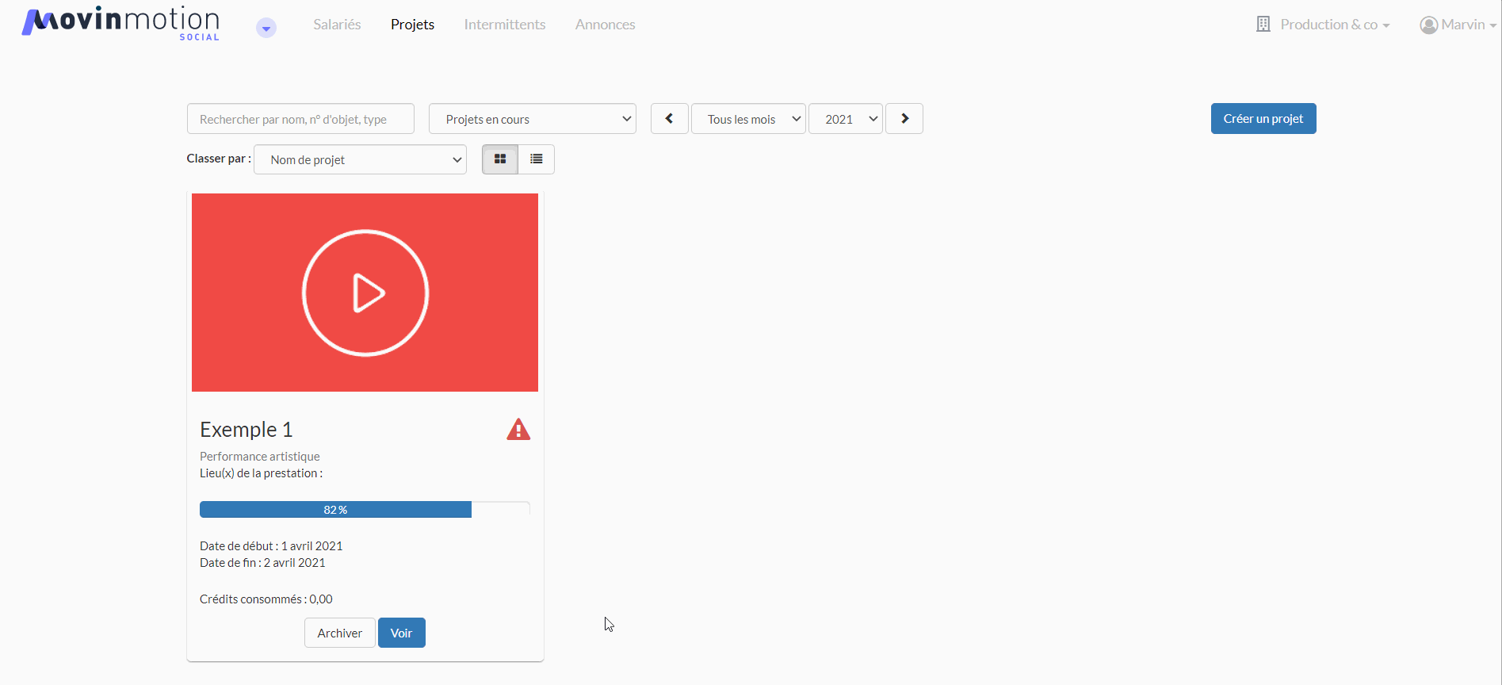The image size is (1502, 685).
Task: Open the Tous les mois dropdown
Action: tap(748, 119)
